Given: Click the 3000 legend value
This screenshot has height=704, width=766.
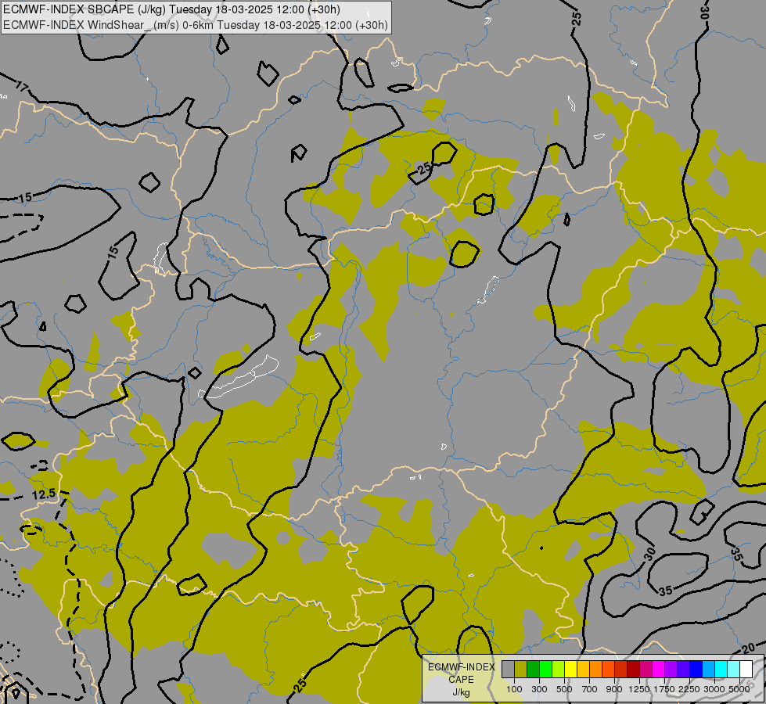Looking at the screenshot, I should [x=714, y=689].
